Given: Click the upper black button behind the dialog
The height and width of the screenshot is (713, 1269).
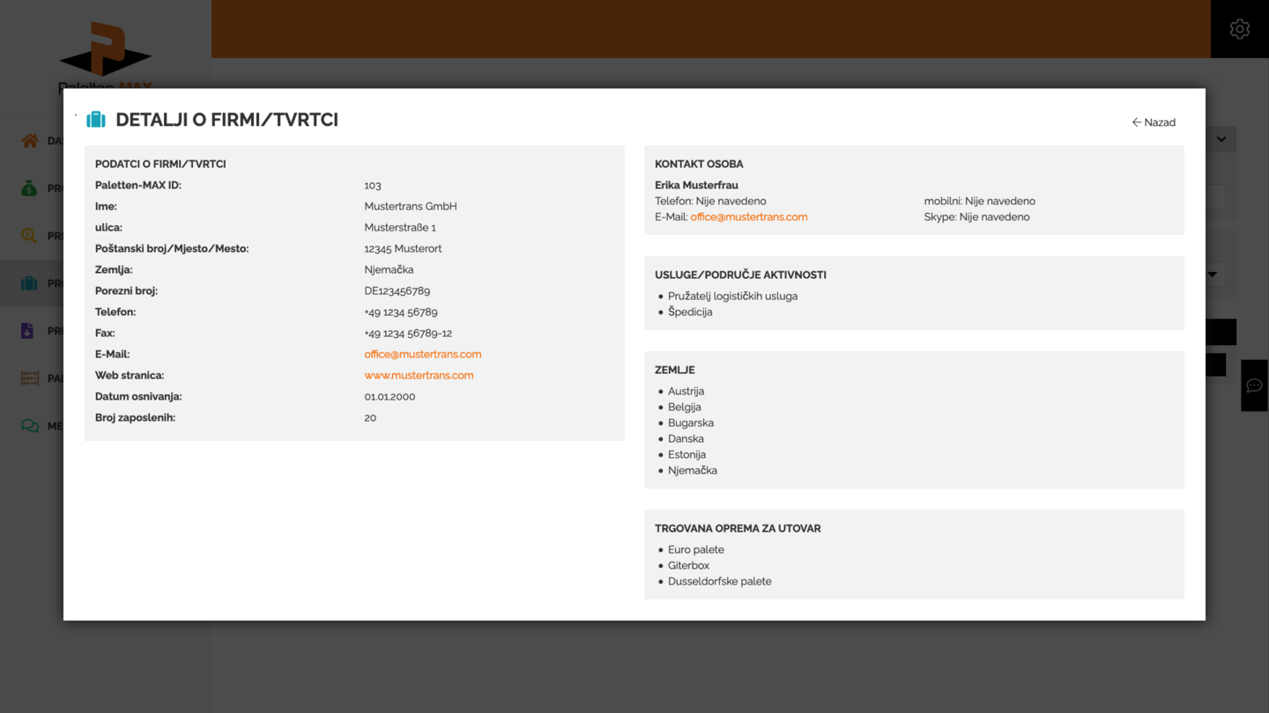Looking at the screenshot, I should tap(1221, 332).
